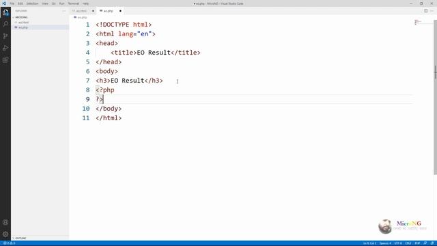Click the <?php opening tag text
The height and width of the screenshot is (246, 437).
(105, 90)
